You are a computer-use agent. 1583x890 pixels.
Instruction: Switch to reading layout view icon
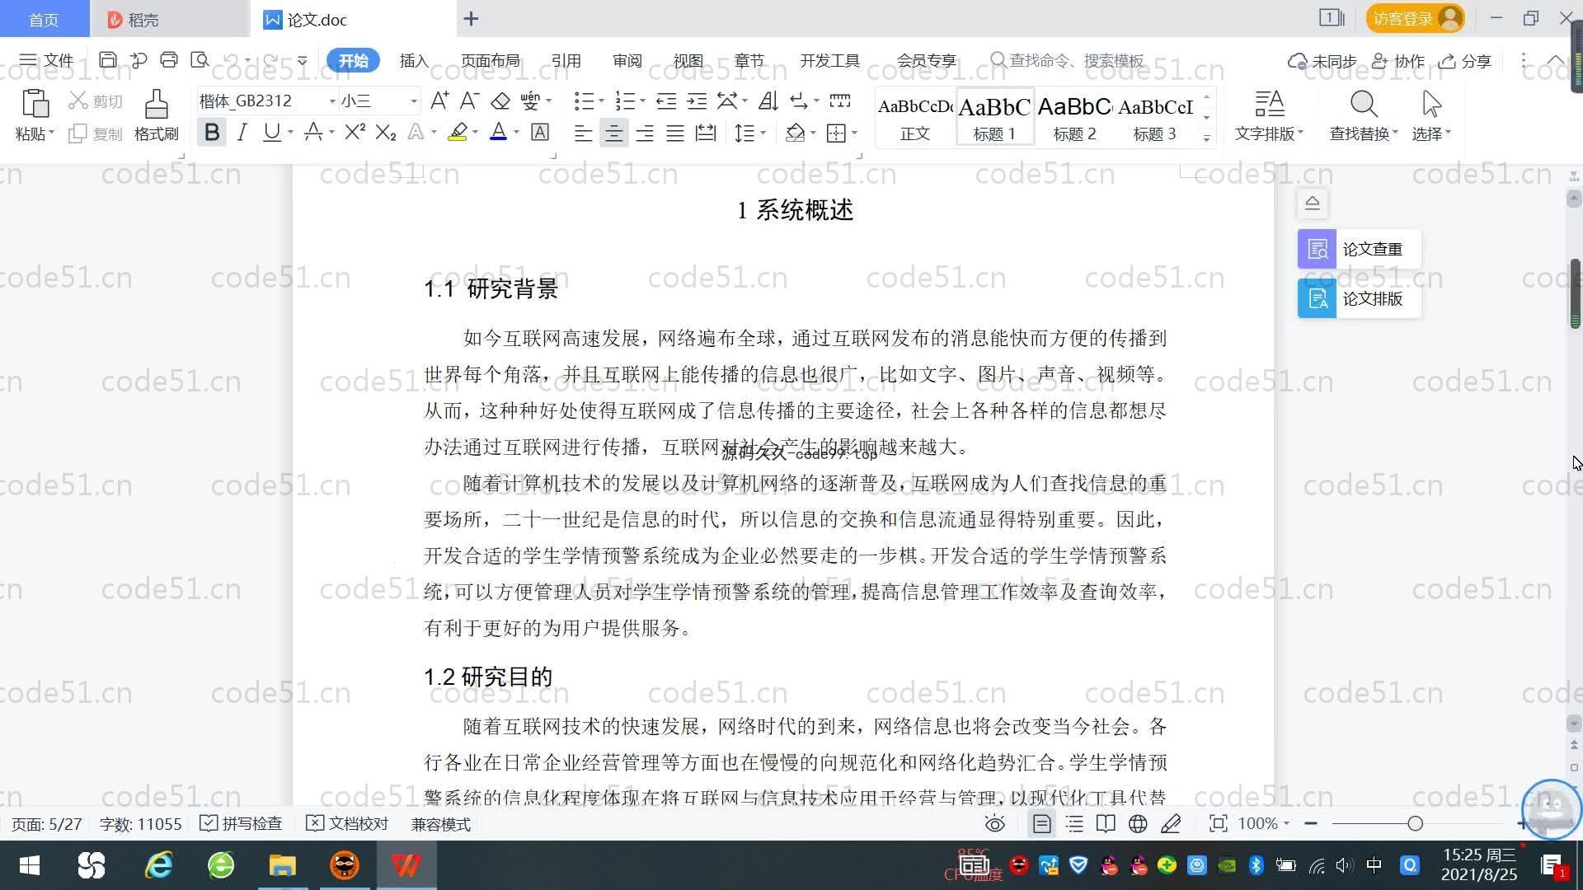1106,823
